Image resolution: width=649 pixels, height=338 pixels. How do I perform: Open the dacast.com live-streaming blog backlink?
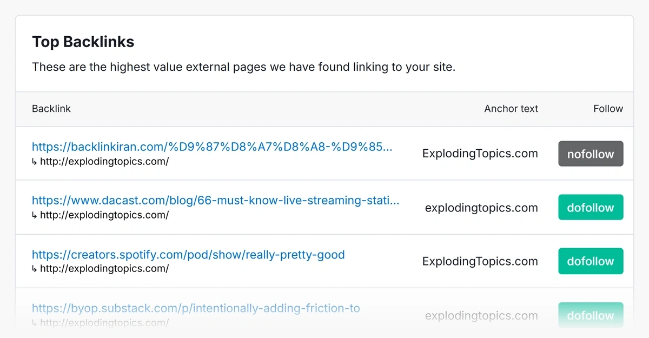(x=215, y=201)
